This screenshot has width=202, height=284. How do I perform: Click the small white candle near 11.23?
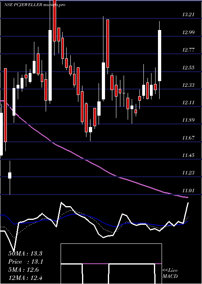coord(10,176)
